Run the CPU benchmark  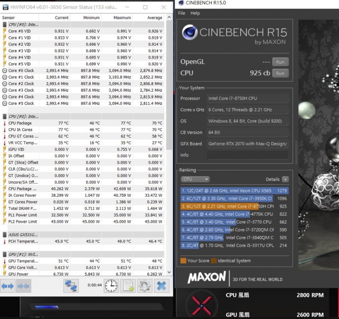coord(280,73)
